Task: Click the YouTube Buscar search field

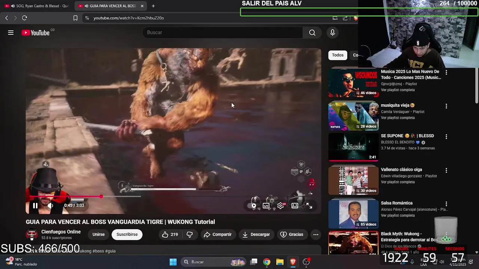Action: tap(223, 33)
